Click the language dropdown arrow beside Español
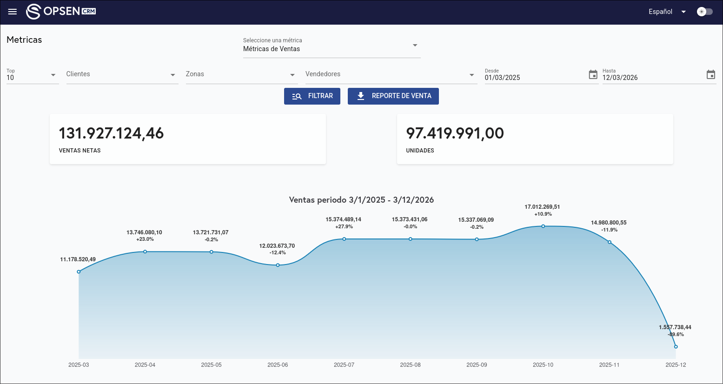723x384 pixels. pyautogui.click(x=683, y=12)
